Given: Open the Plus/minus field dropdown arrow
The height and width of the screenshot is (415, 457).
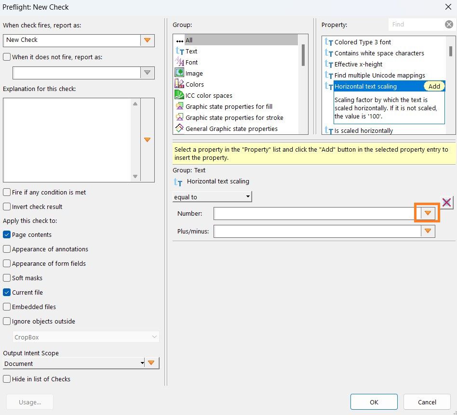Looking at the screenshot, I should (x=428, y=231).
